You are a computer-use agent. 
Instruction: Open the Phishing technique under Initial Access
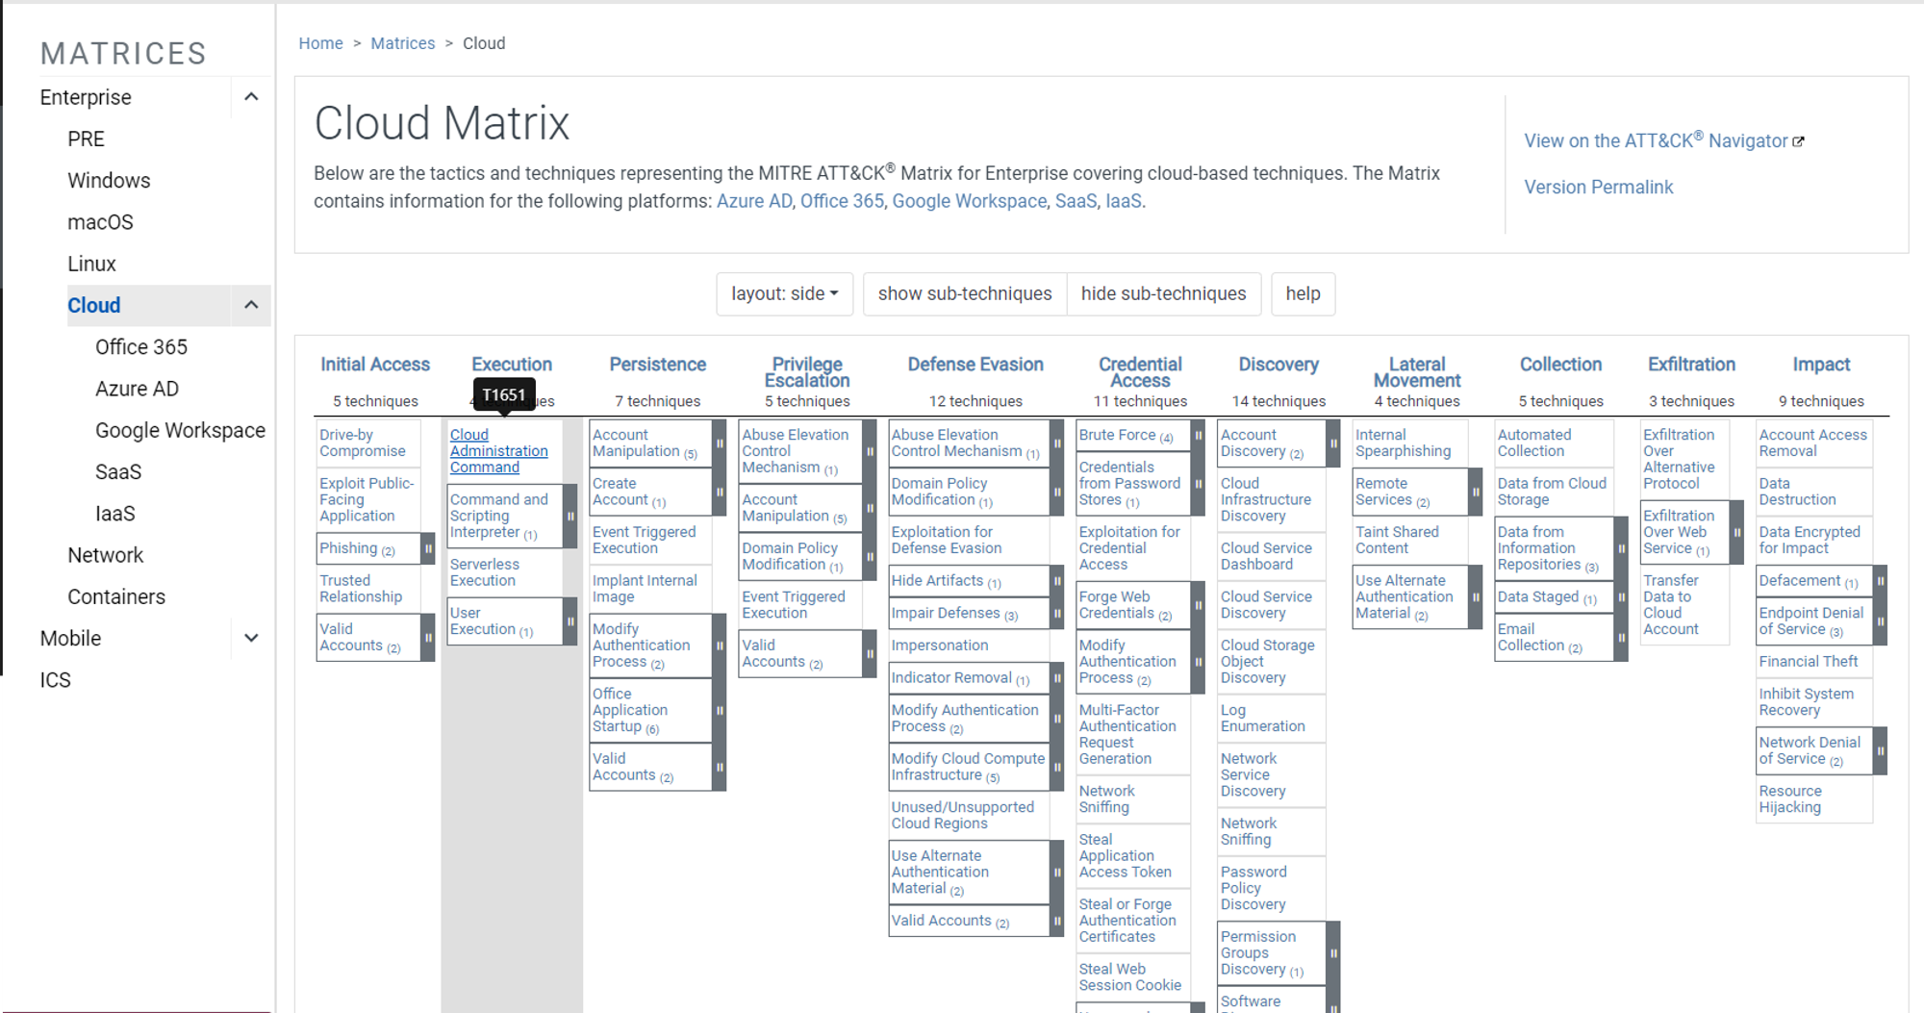coord(351,547)
